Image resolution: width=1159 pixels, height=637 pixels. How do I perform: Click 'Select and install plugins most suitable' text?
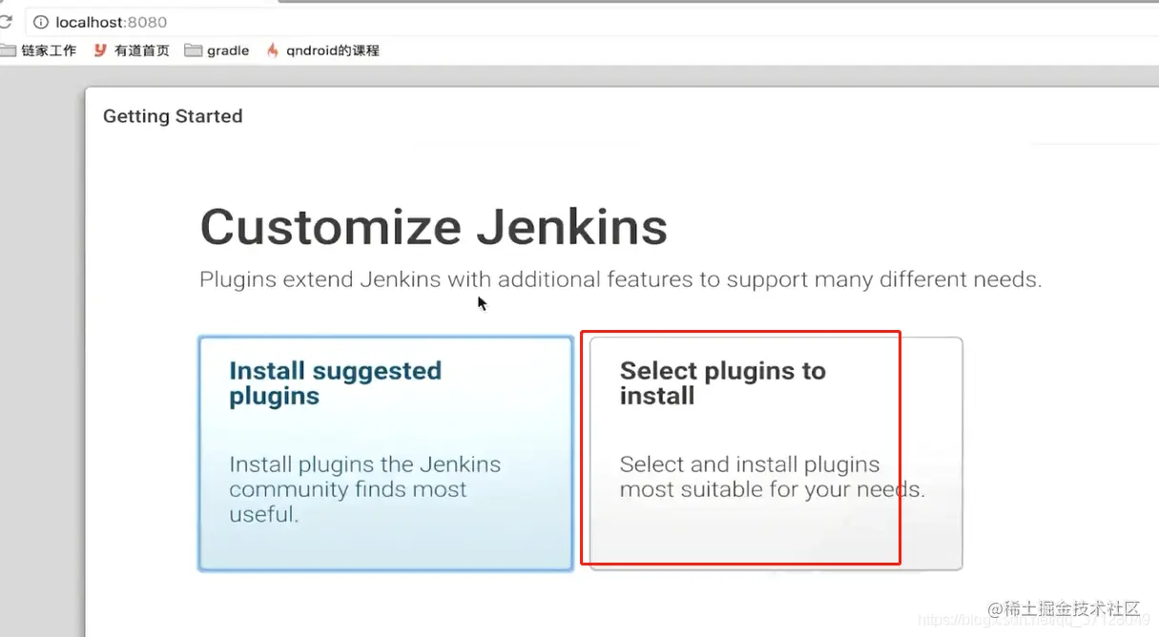(772, 477)
